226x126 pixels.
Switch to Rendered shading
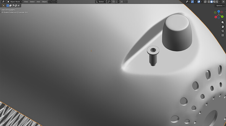[217, 2]
